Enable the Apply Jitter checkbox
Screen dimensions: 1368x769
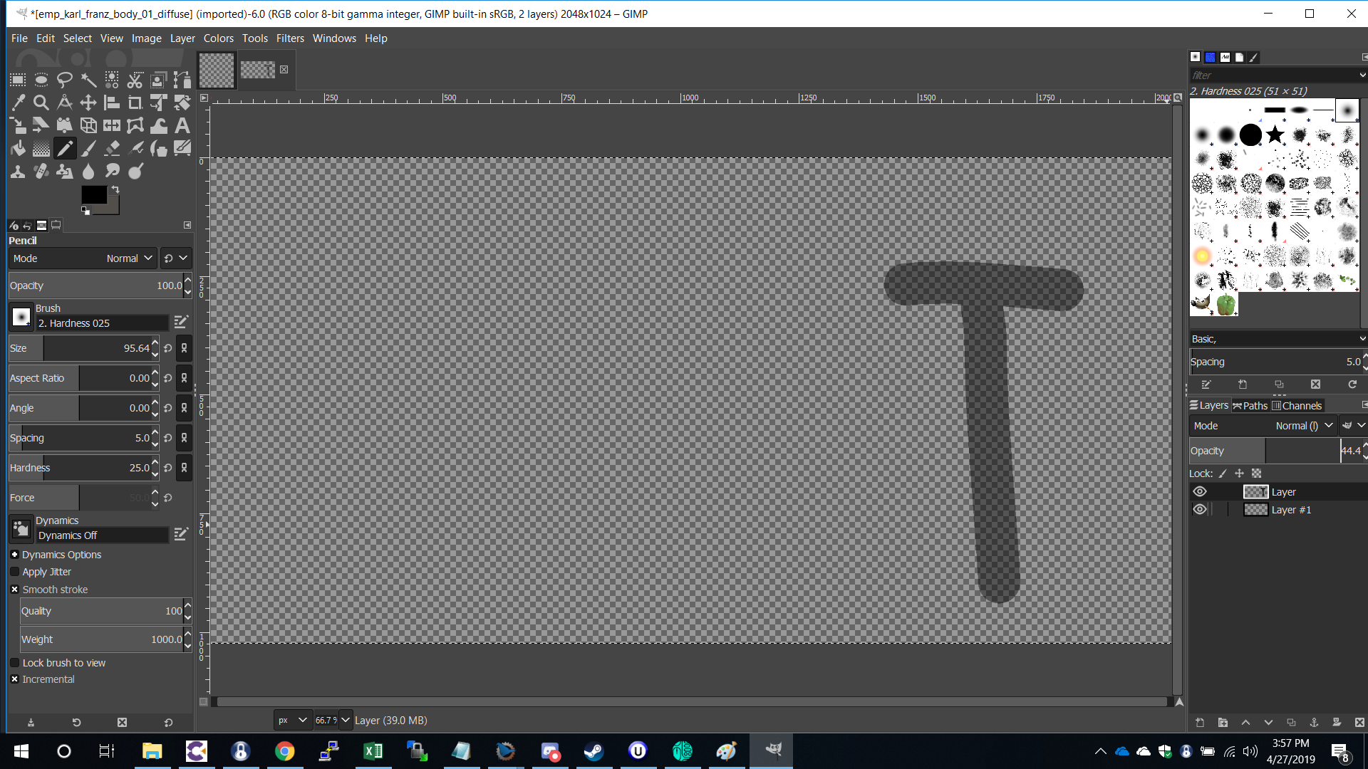15,572
